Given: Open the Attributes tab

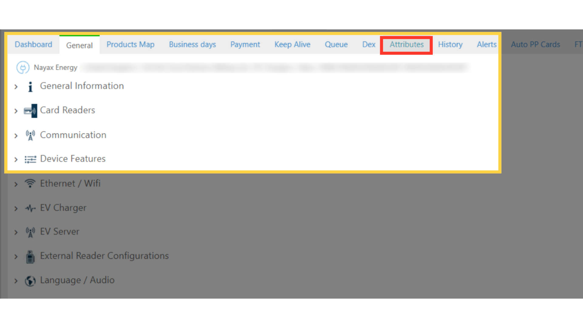Looking at the screenshot, I should click(407, 45).
